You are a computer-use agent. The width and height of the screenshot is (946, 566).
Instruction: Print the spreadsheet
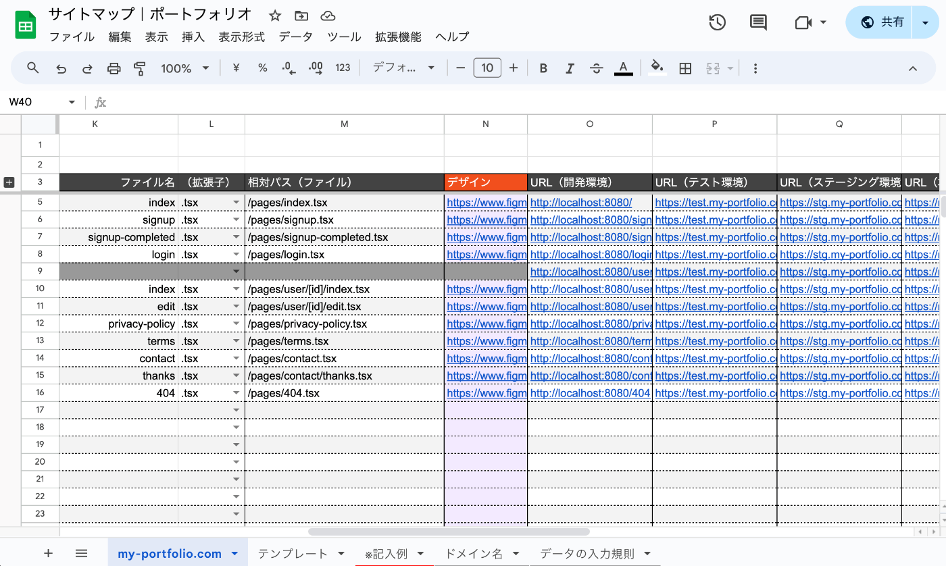tap(114, 68)
